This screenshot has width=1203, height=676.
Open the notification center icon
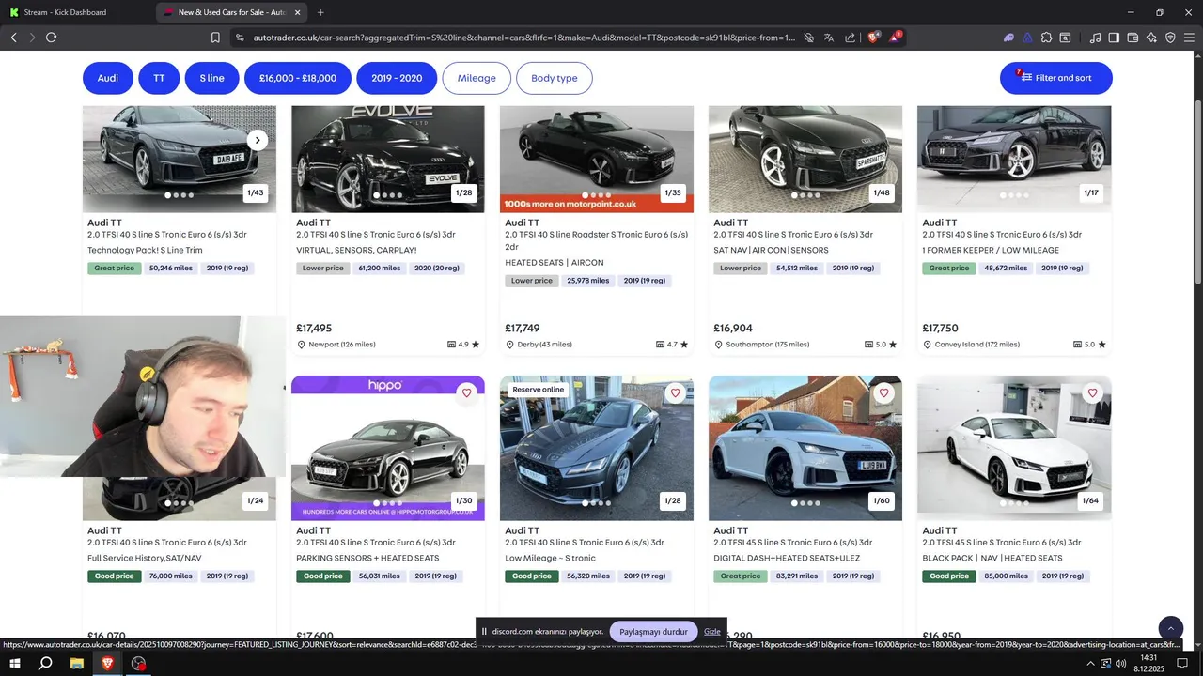pyautogui.click(x=1182, y=664)
